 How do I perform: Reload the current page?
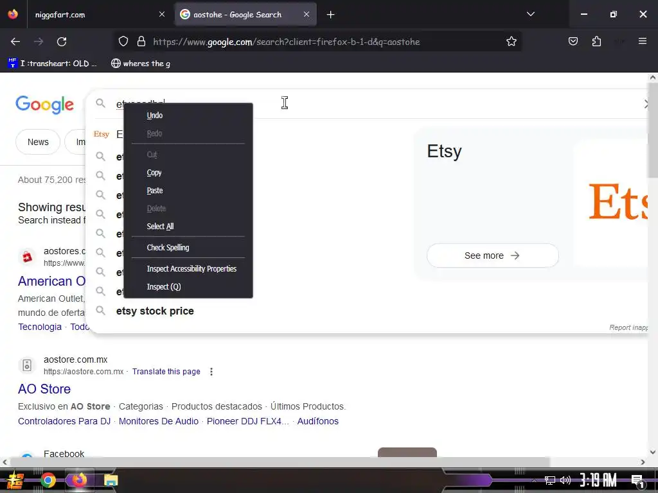coord(62,42)
